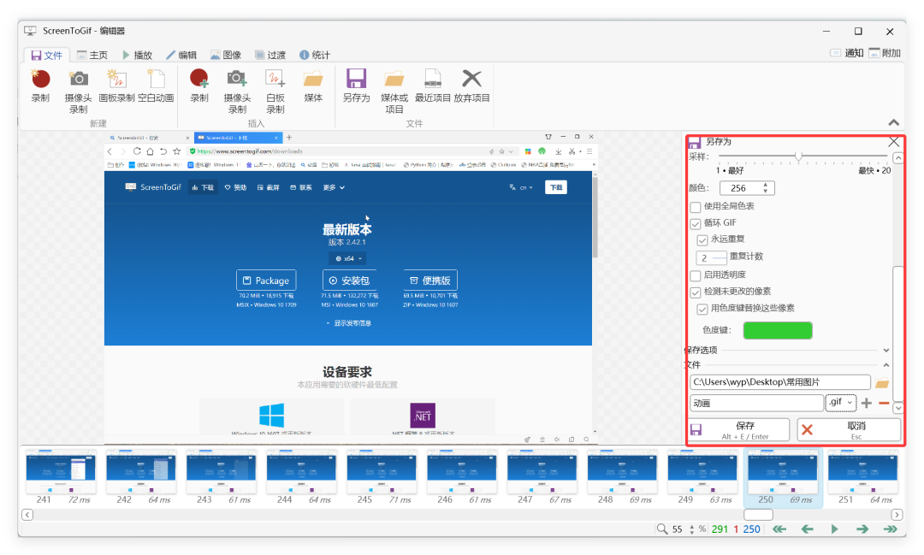924x555 pixels.
Task: Switch to the Image (图像) ribbon tab
Action: (x=226, y=55)
